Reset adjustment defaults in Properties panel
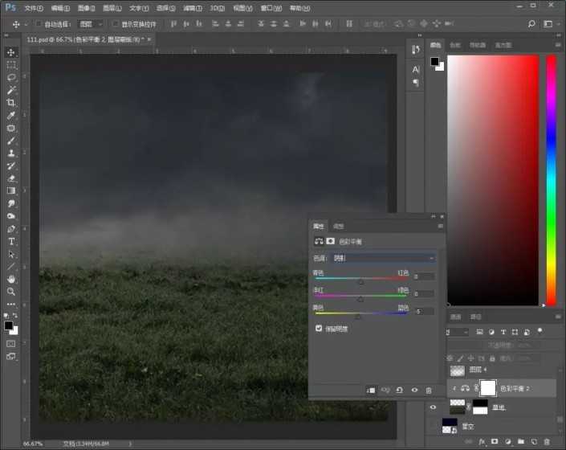Viewport: 566px width, 450px height. 400,390
